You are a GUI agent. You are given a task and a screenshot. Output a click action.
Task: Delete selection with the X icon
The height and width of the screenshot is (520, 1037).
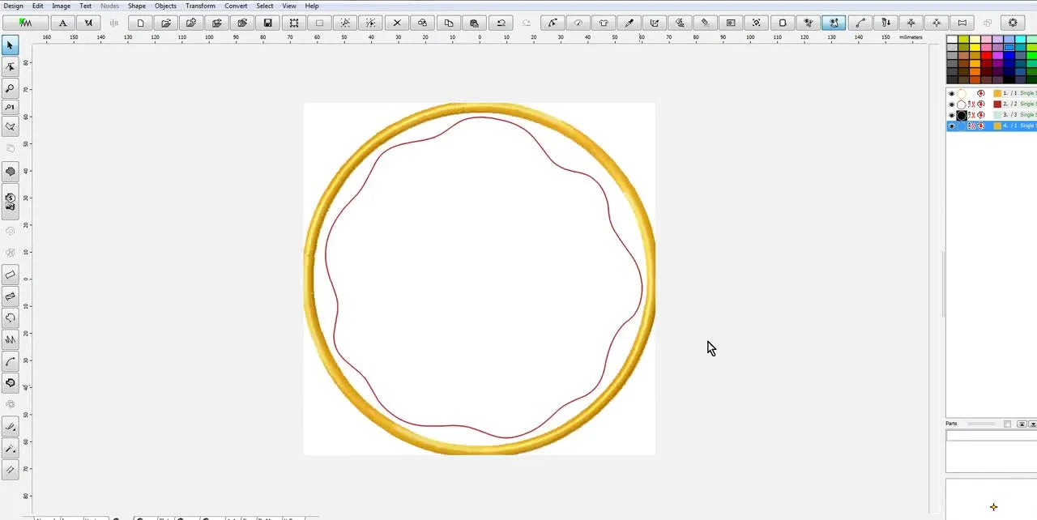397,23
